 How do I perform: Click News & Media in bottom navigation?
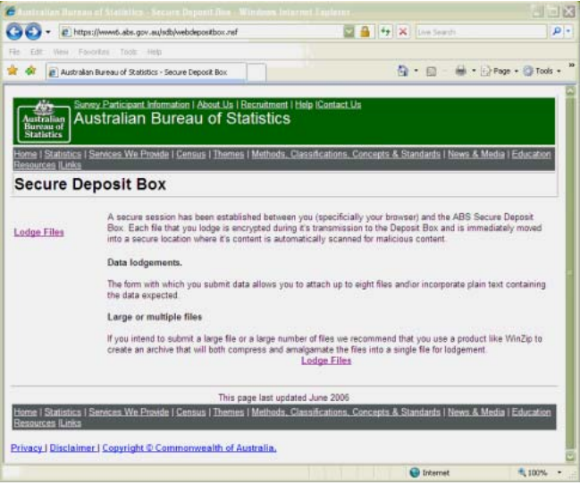[476, 412]
